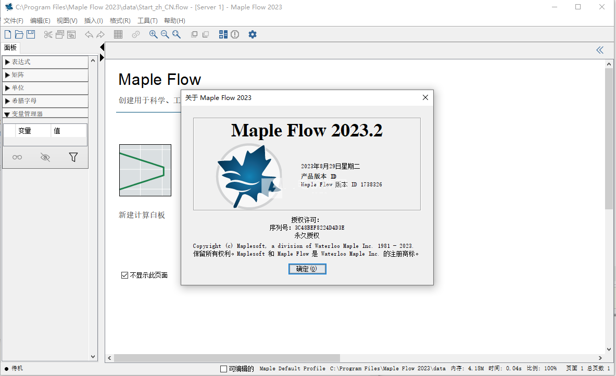The height and width of the screenshot is (376, 616).
Task: Click the 比例: 100% status entry
Action: coord(542,369)
